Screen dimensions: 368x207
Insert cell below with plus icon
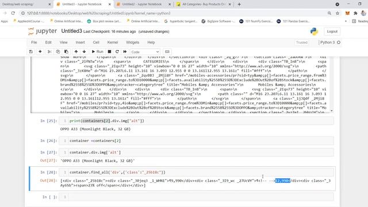click(40, 52)
